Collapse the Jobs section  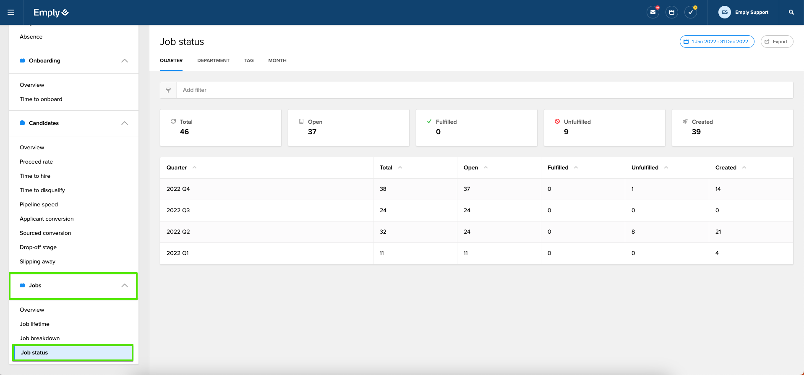(124, 286)
